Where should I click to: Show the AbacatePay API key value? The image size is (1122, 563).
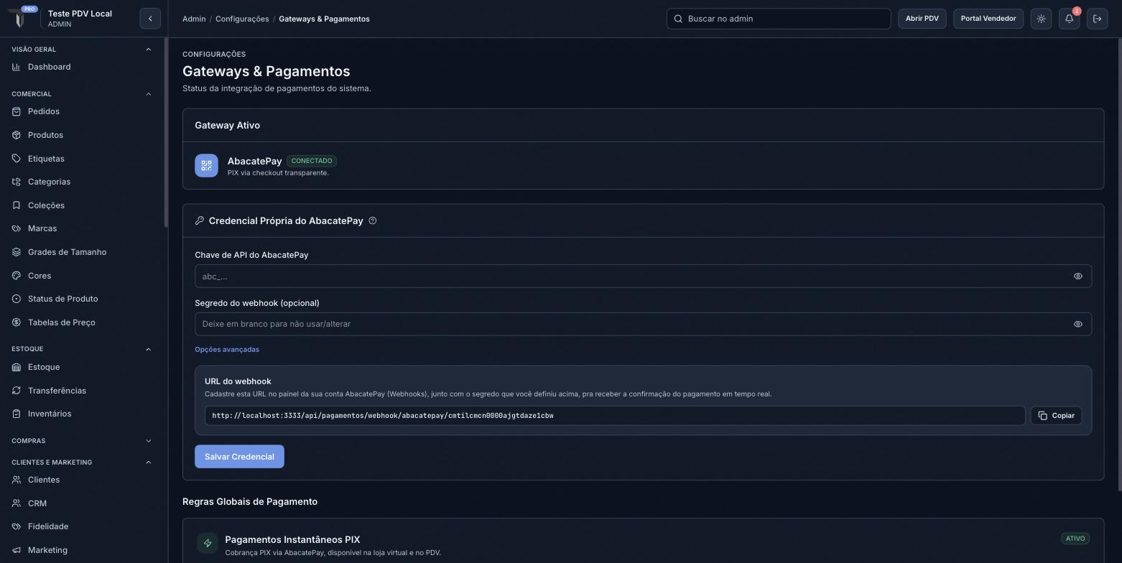tap(1078, 276)
